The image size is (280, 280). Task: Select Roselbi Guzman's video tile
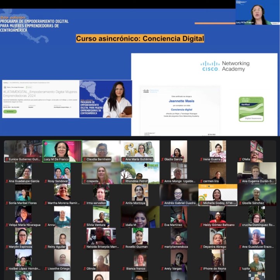(140, 239)
